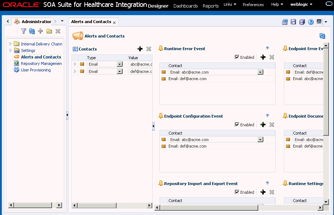Click the filter funnel icon in Administration toolbar
Image resolution: width=334 pixels, height=215 pixels.
pyautogui.click(x=23, y=31)
